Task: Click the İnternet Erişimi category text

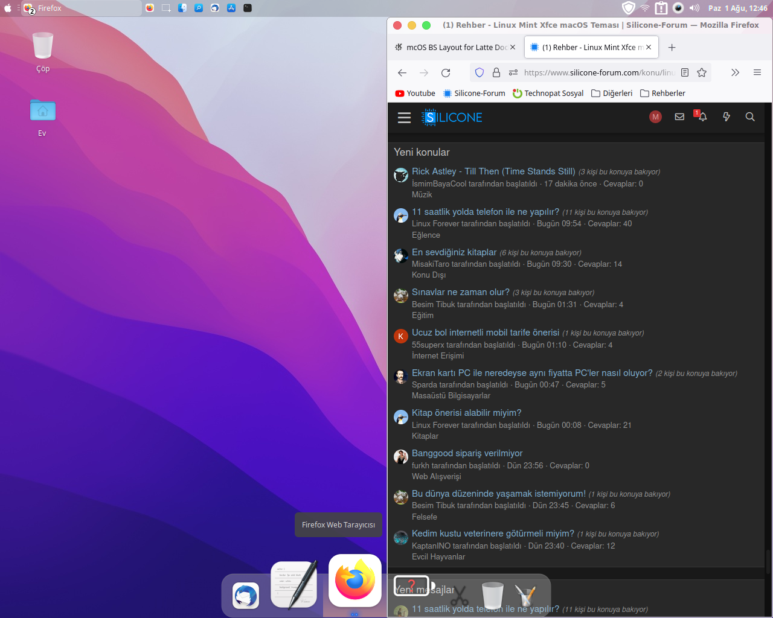Action: click(x=438, y=356)
